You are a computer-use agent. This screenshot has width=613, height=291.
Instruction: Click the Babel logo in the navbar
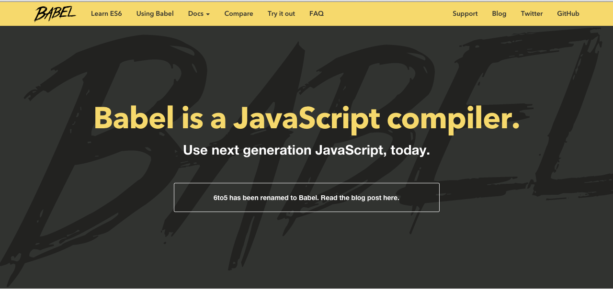55,13
